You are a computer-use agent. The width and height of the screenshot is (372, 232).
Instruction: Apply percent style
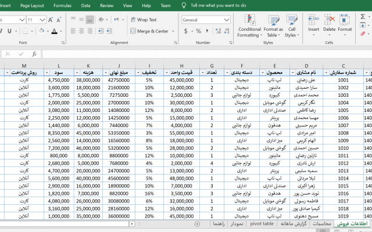coord(199,31)
